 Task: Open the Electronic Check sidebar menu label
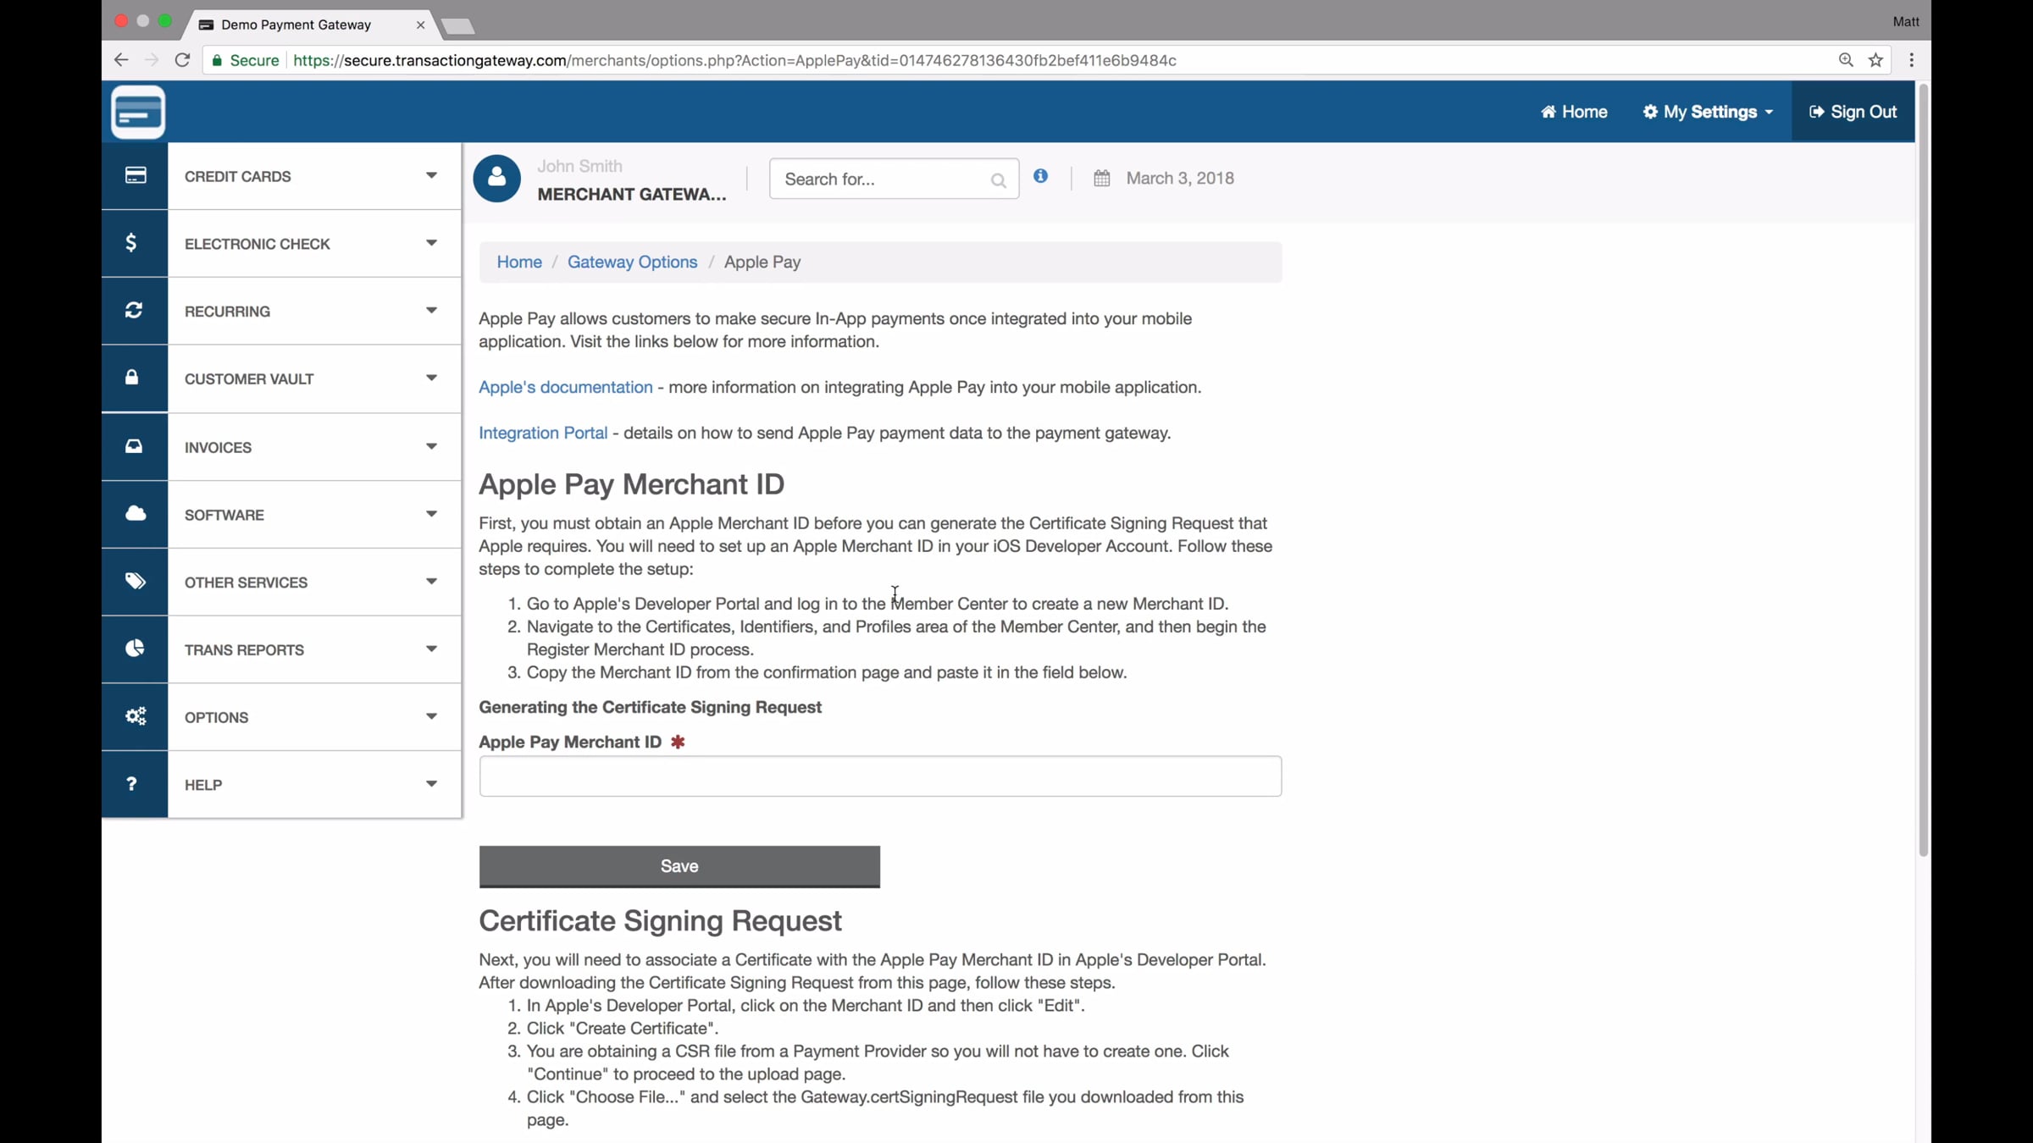[258, 244]
